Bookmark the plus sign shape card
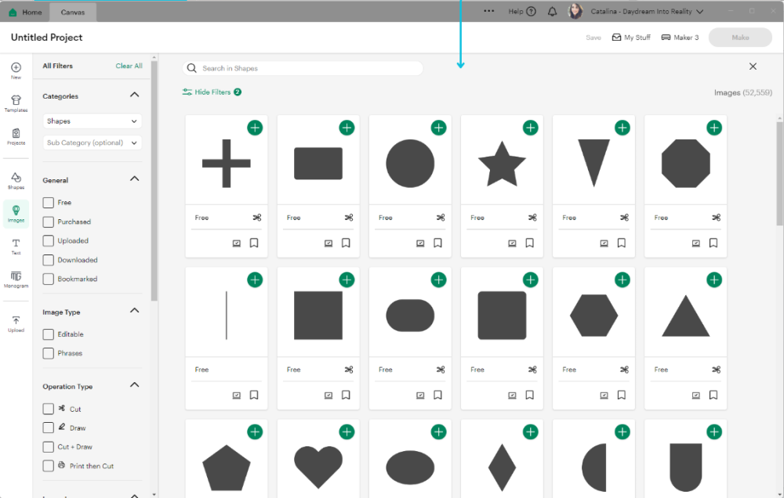784x498 pixels. [254, 243]
